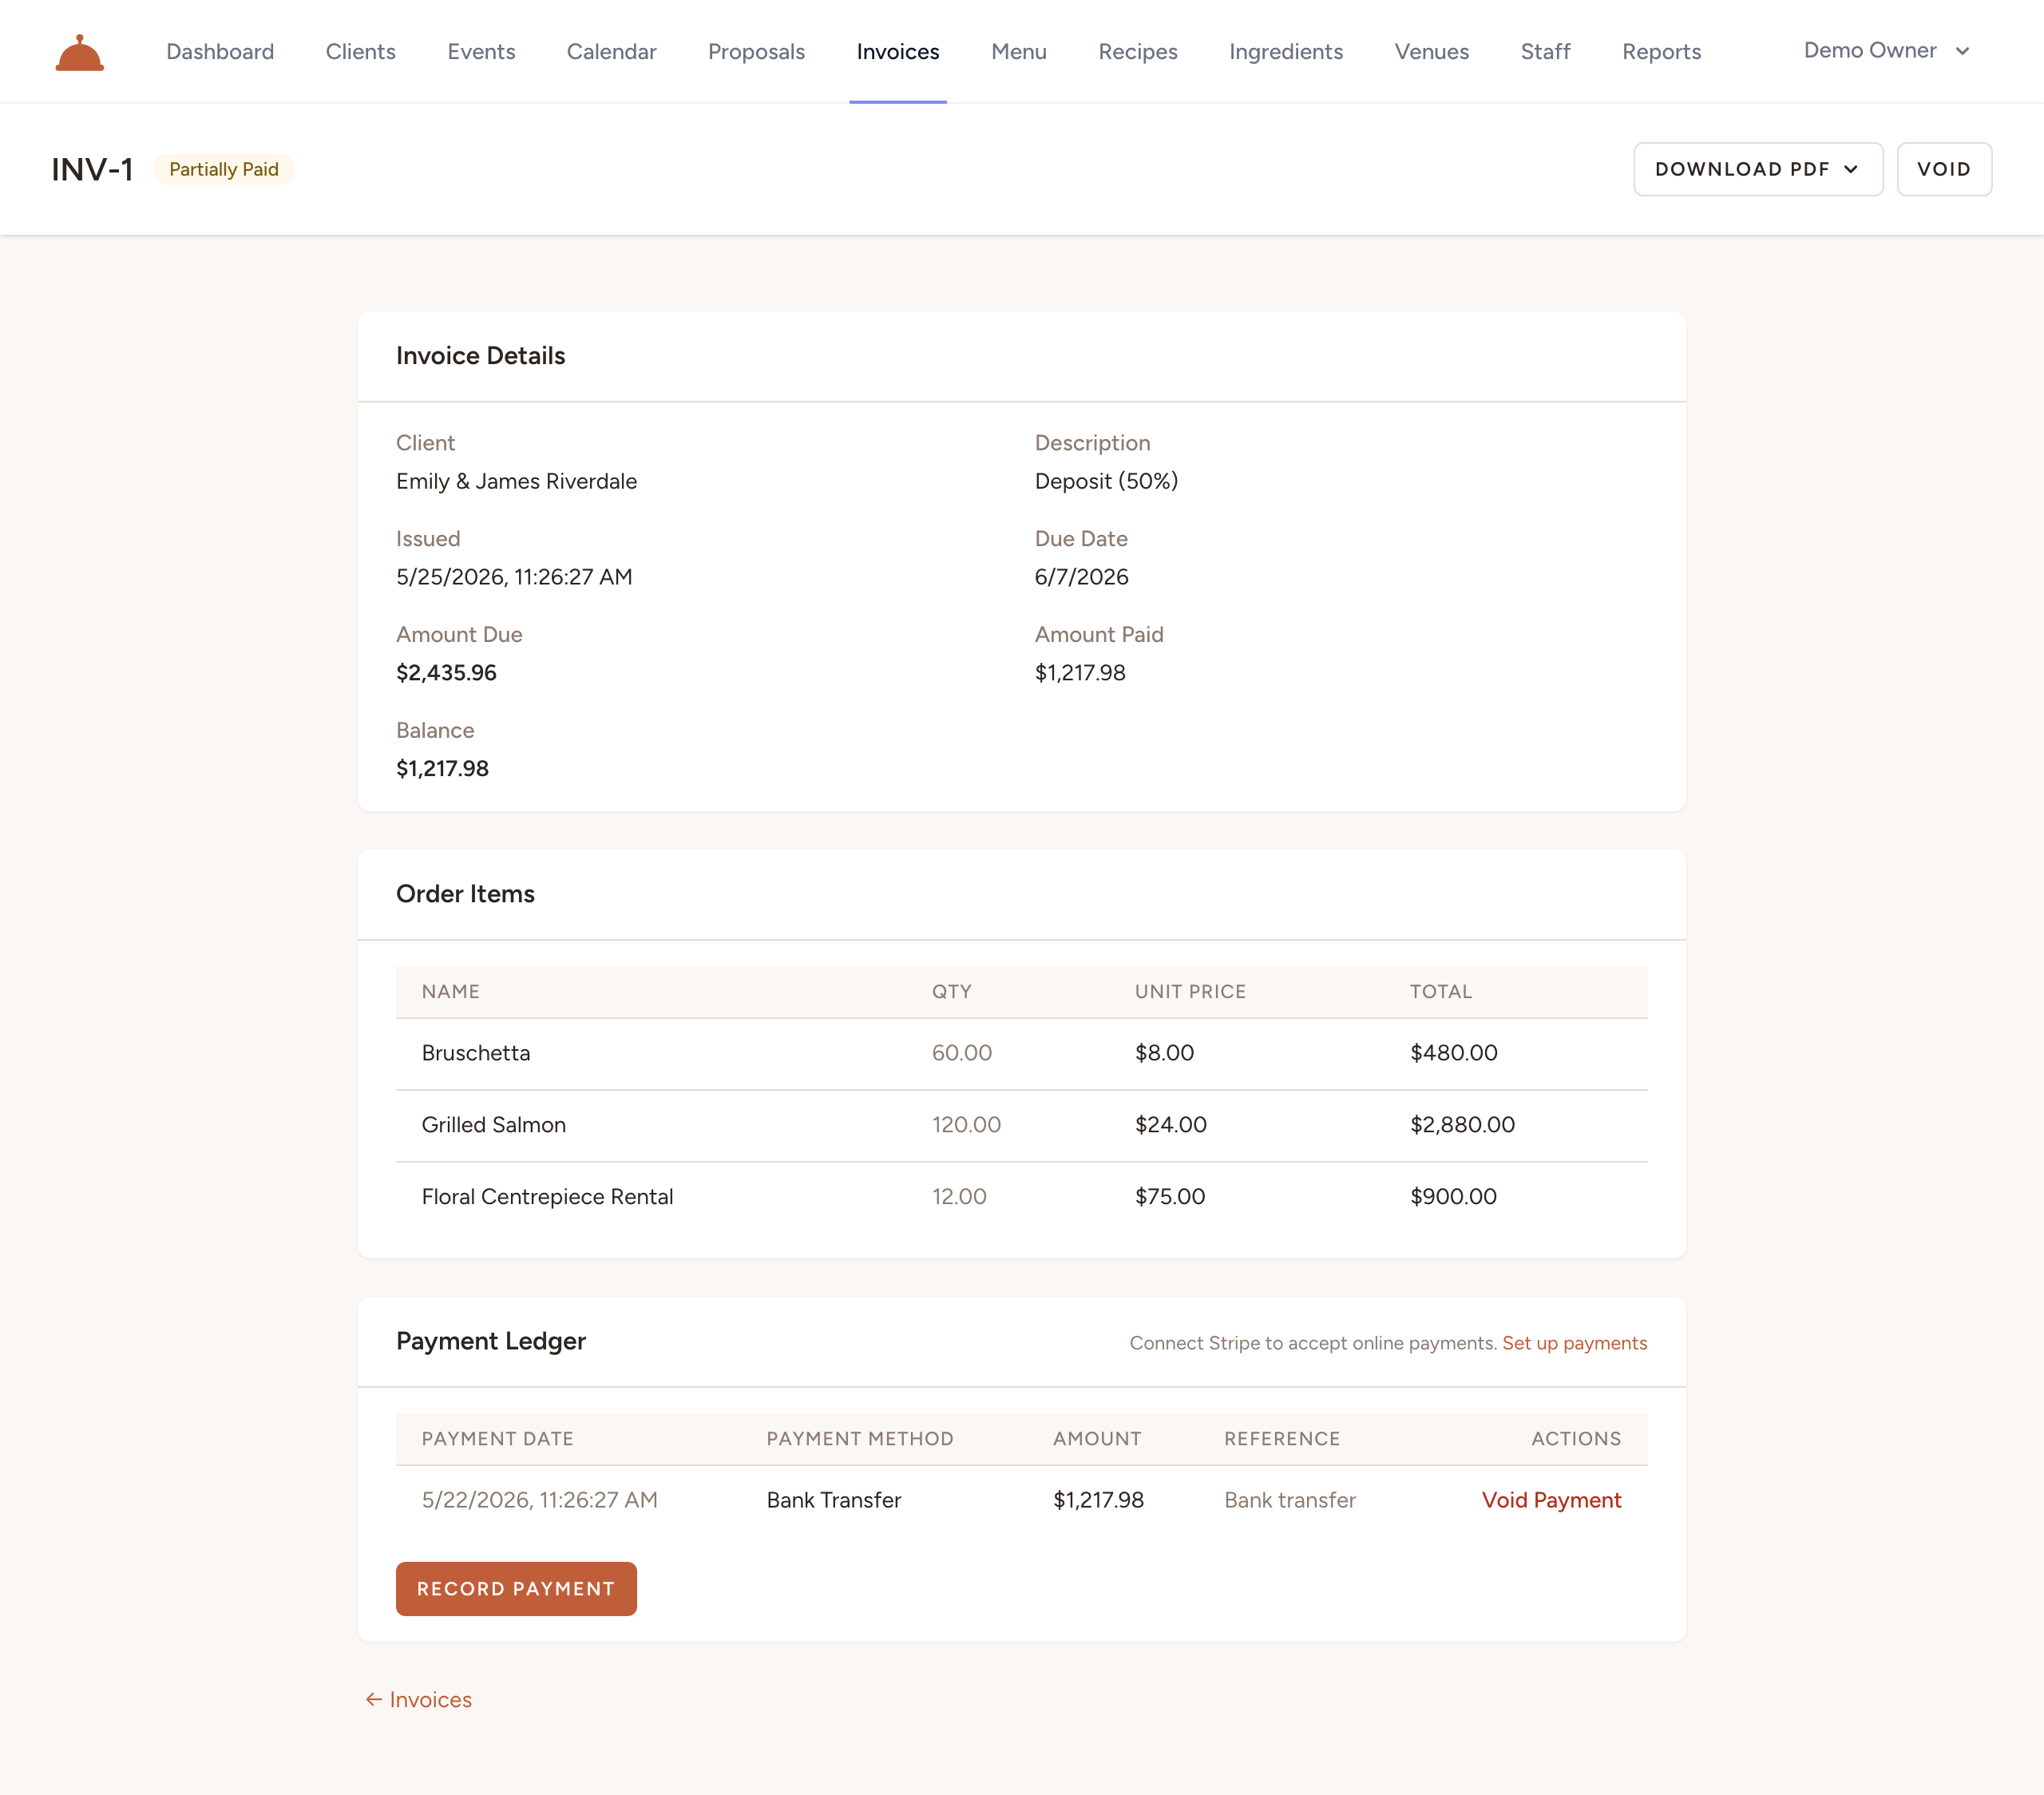Image resolution: width=2044 pixels, height=1795 pixels.
Task: Switch to the Calendar page
Action: [x=611, y=51]
